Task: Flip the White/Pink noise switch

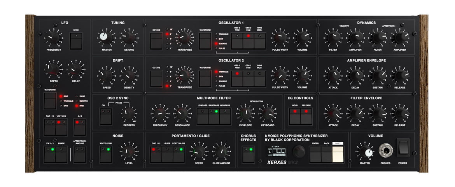Action: [106, 154]
